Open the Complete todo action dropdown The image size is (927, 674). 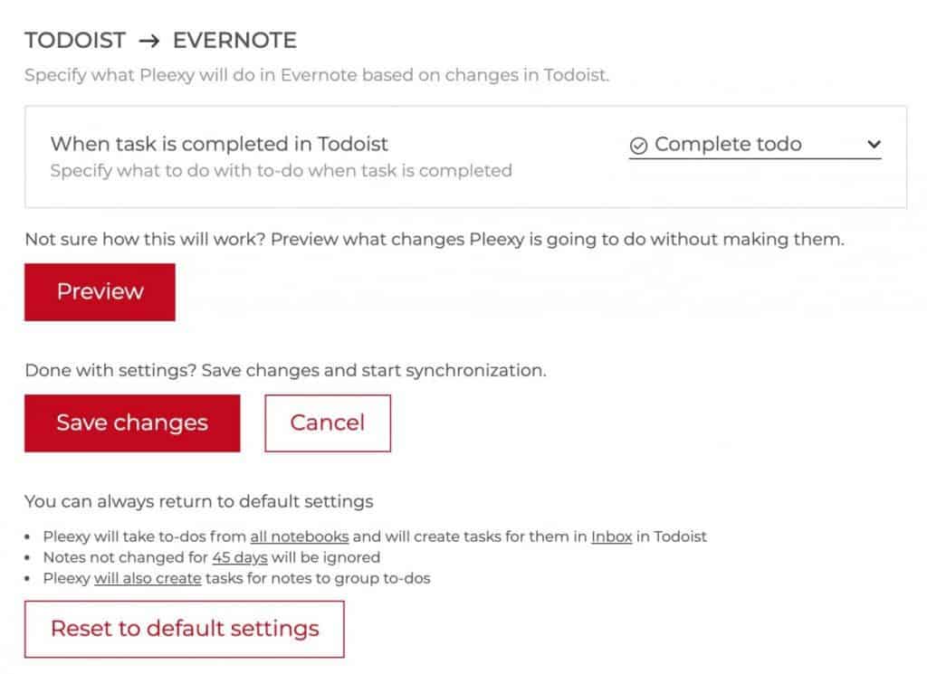755,145
